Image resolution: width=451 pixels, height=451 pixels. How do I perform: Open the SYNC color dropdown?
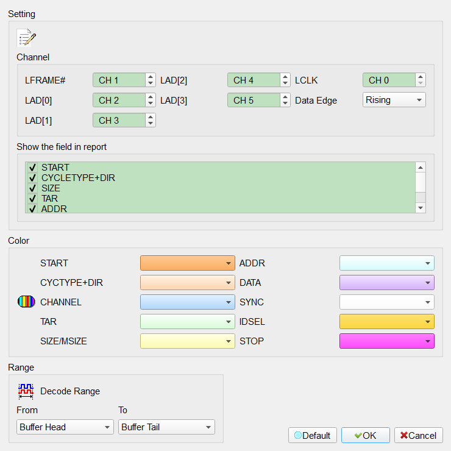click(387, 302)
